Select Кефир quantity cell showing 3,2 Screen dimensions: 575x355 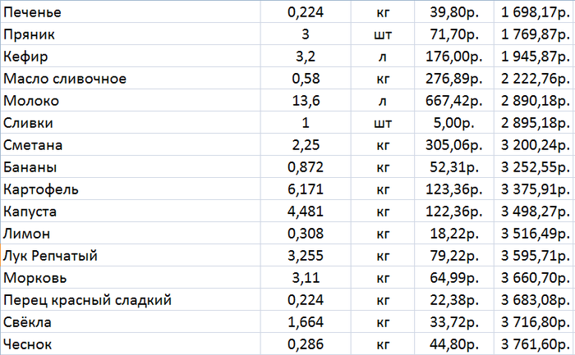pyautogui.click(x=305, y=57)
